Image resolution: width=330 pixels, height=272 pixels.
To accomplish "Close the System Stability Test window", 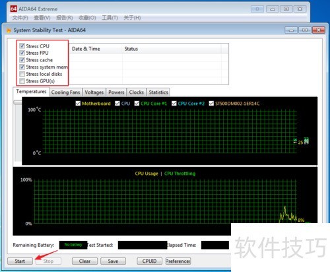I will (x=319, y=30).
